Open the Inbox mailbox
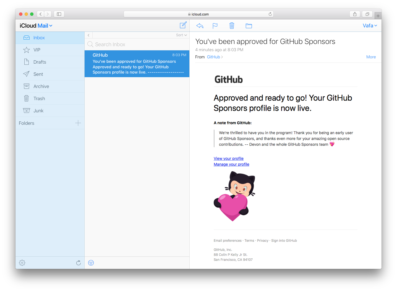 coord(50,38)
